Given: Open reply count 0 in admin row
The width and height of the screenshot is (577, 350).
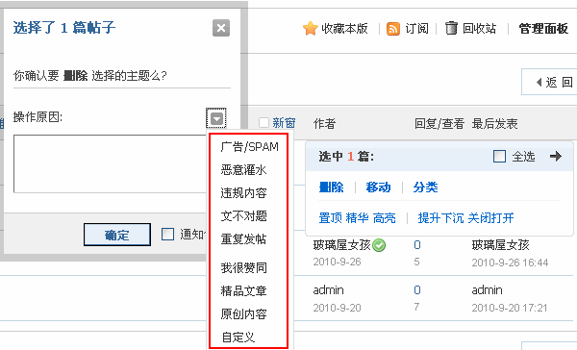Looking at the screenshot, I should tap(417, 290).
